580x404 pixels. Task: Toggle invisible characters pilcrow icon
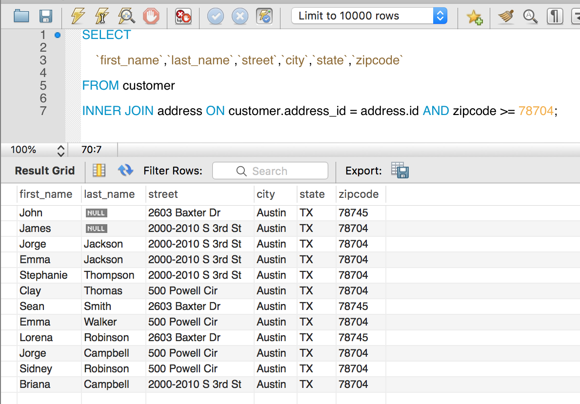(555, 16)
